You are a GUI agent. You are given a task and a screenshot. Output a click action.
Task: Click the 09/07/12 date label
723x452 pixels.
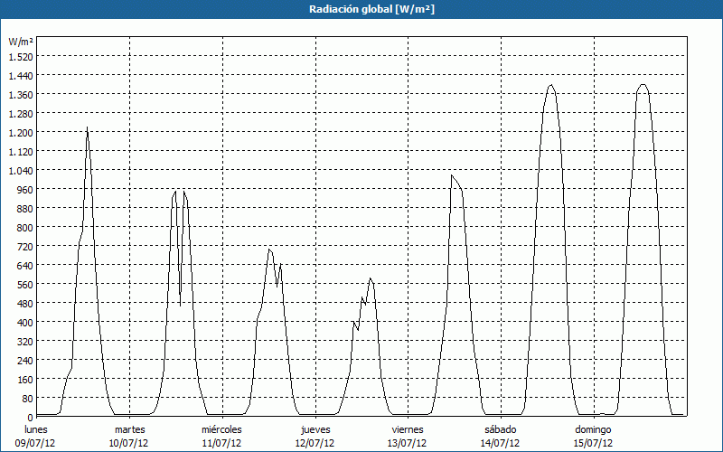point(35,443)
